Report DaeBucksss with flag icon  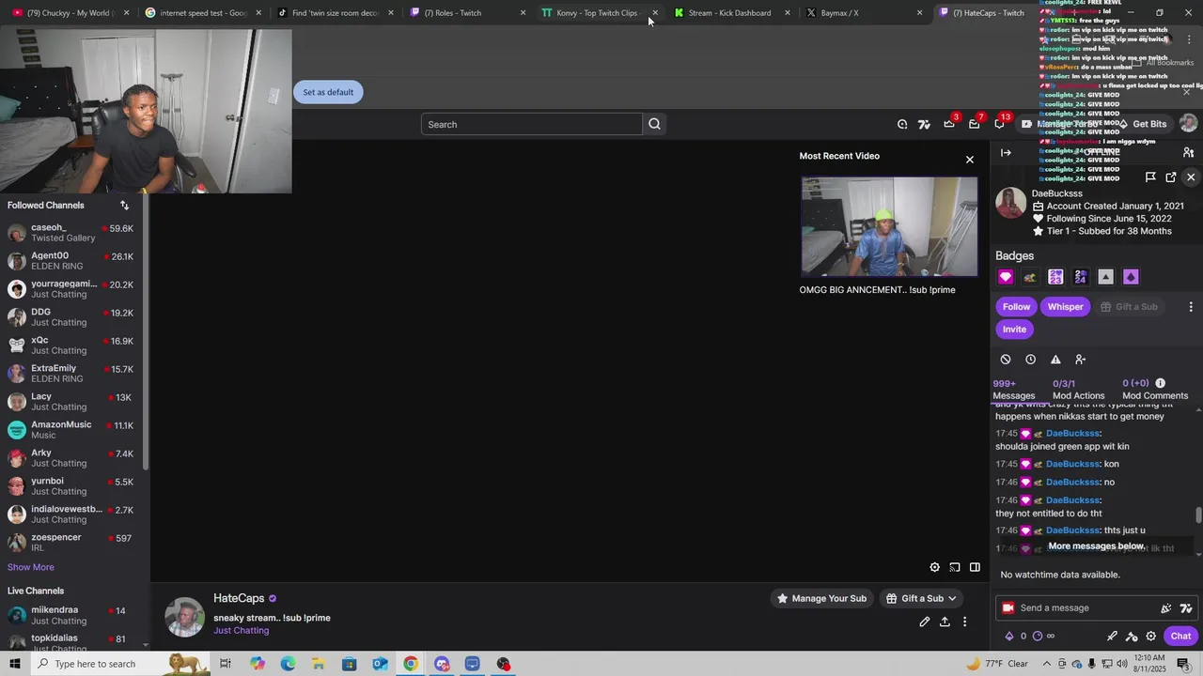(1150, 177)
